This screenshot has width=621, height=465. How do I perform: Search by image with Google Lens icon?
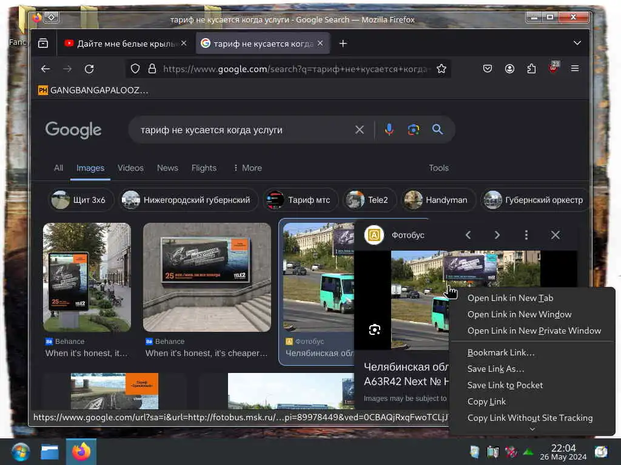(x=414, y=130)
